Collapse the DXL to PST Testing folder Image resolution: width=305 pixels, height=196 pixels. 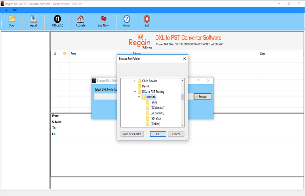coord(135,92)
